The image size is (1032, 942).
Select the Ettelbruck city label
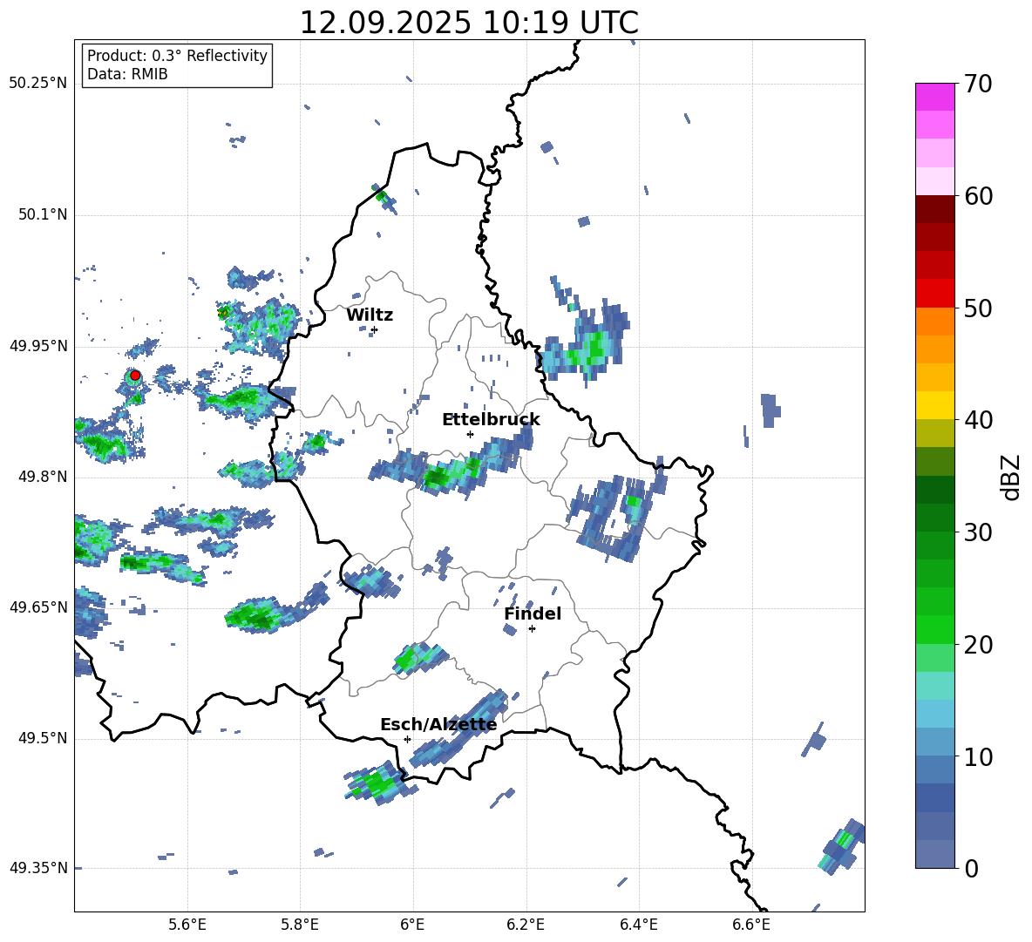(491, 420)
